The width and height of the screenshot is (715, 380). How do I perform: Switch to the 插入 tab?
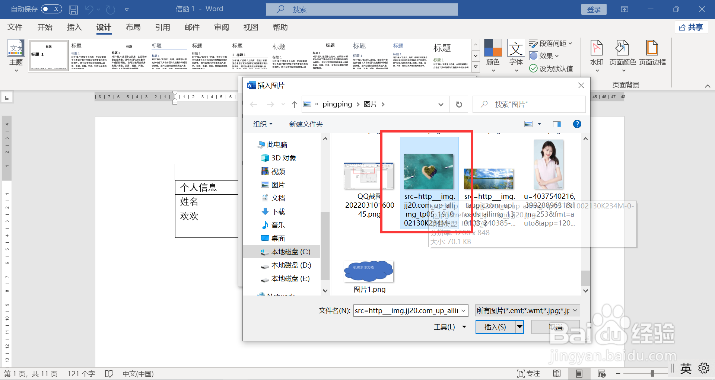tap(74, 27)
